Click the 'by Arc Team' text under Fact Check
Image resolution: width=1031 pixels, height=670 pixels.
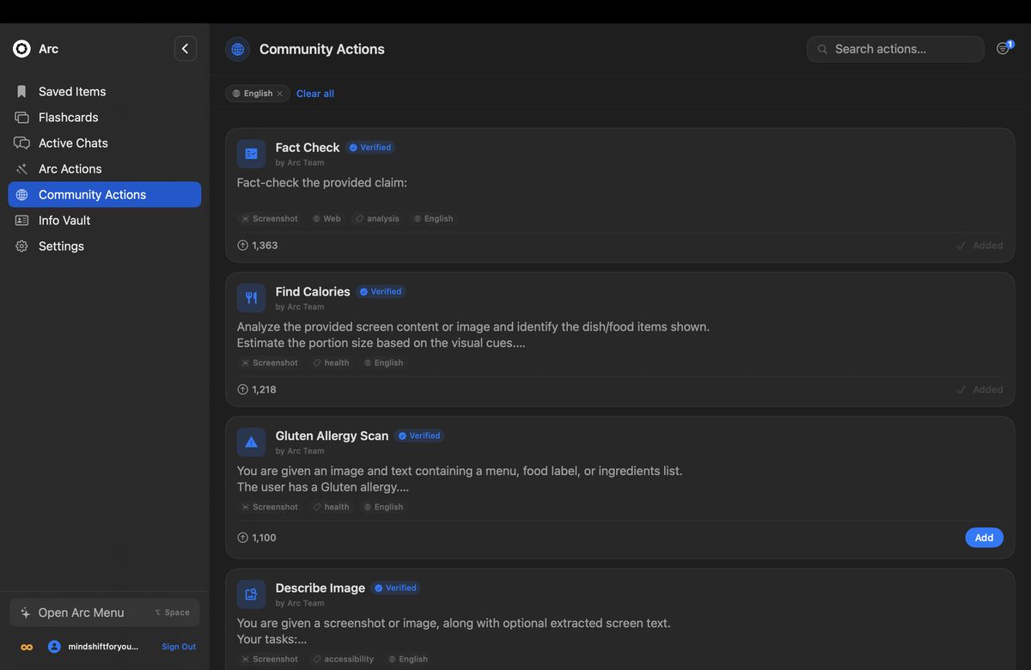(300, 163)
